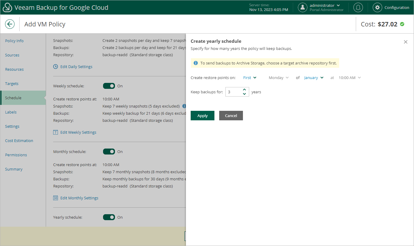
Task: Expand the January month dropdown
Action: click(x=314, y=78)
